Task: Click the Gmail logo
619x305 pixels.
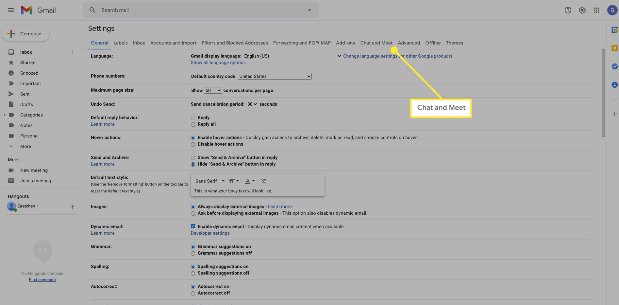Action: coord(38,10)
